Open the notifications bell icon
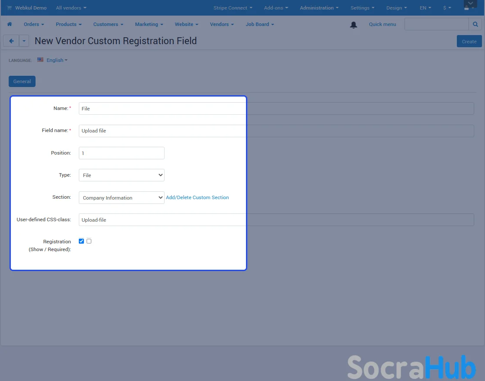The height and width of the screenshot is (381, 485). pyautogui.click(x=353, y=25)
